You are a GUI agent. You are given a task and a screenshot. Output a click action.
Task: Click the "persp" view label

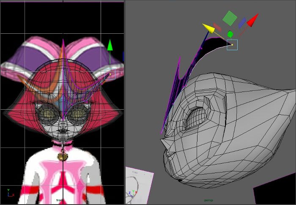208,200
